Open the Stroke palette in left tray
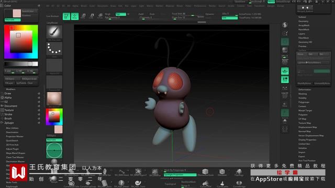 click(8, 114)
